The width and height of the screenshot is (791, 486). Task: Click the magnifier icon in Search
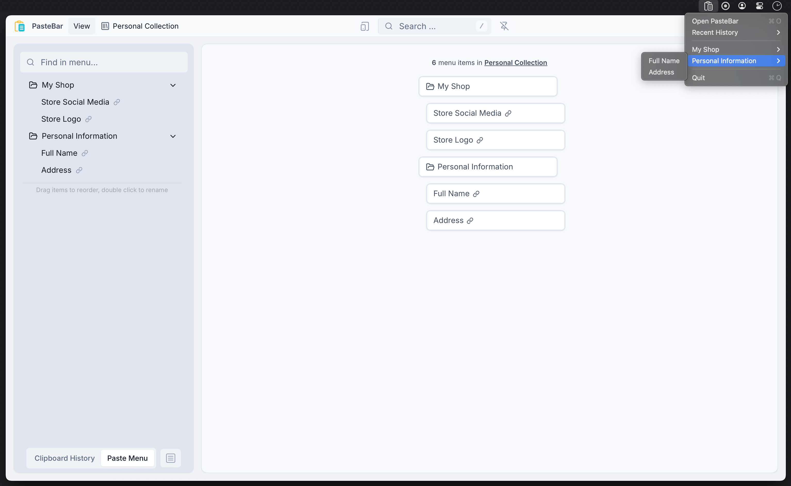coord(389,26)
